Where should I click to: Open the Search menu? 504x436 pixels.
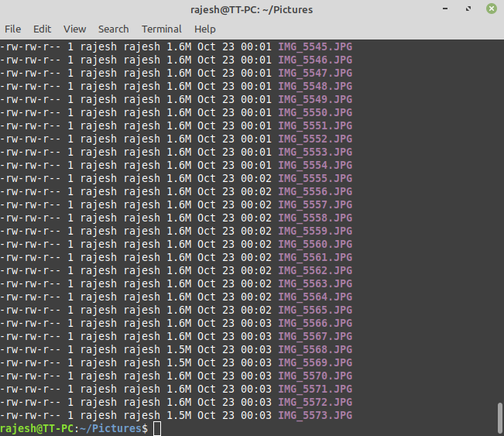pos(113,29)
